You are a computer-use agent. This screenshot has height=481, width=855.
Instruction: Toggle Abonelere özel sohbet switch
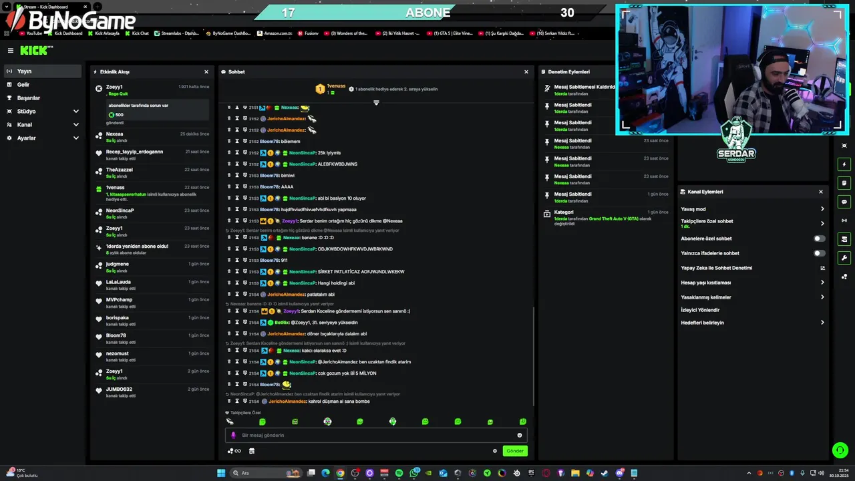pos(820,238)
